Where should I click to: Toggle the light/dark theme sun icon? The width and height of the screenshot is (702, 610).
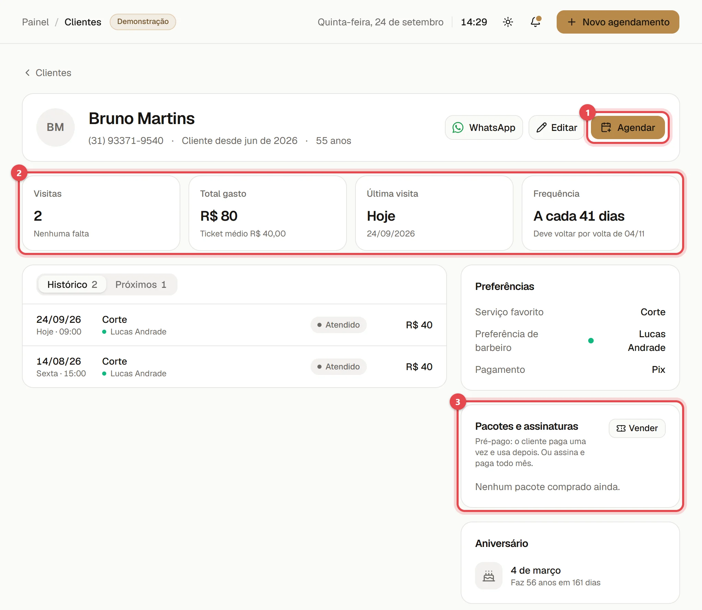[x=508, y=22]
